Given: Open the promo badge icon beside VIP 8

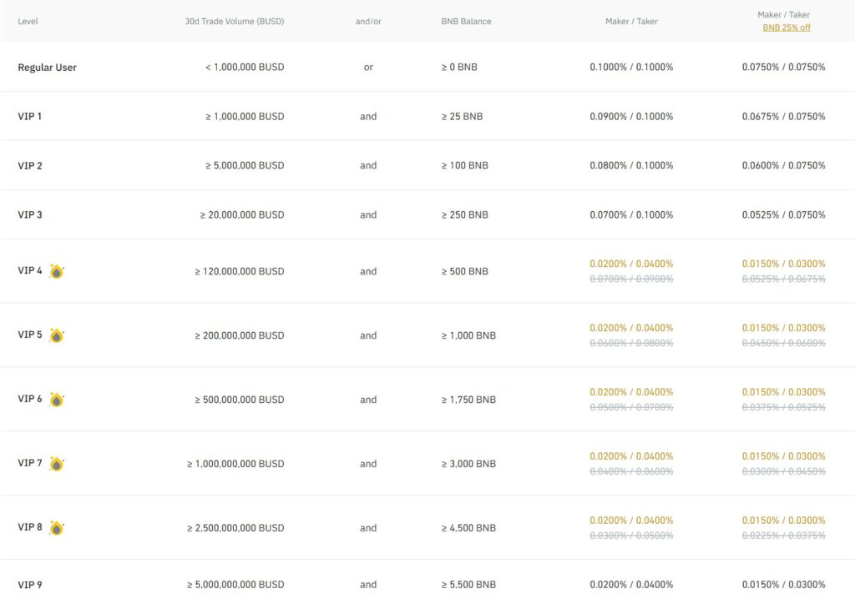Looking at the screenshot, I should 57,528.
